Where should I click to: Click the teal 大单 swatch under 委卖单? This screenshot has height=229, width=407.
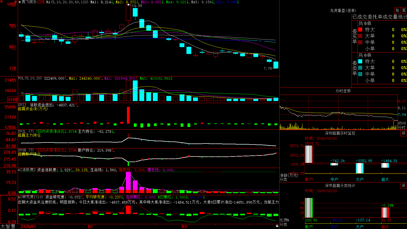coord(360,68)
